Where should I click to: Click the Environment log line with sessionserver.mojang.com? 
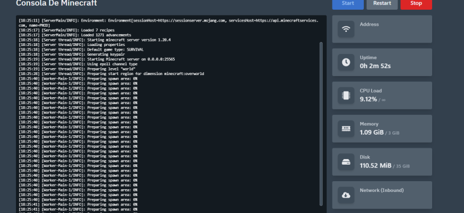coord(169,23)
